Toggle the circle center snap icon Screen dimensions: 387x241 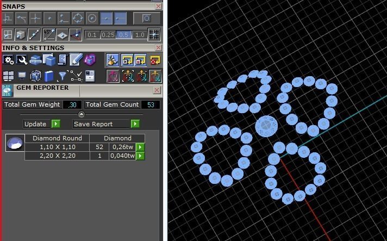92,18
